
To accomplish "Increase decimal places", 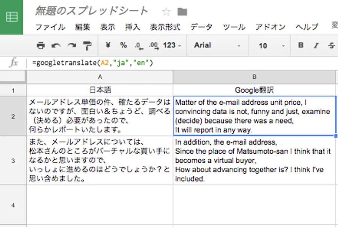I will pyautogui.click(x=154, y=46).
